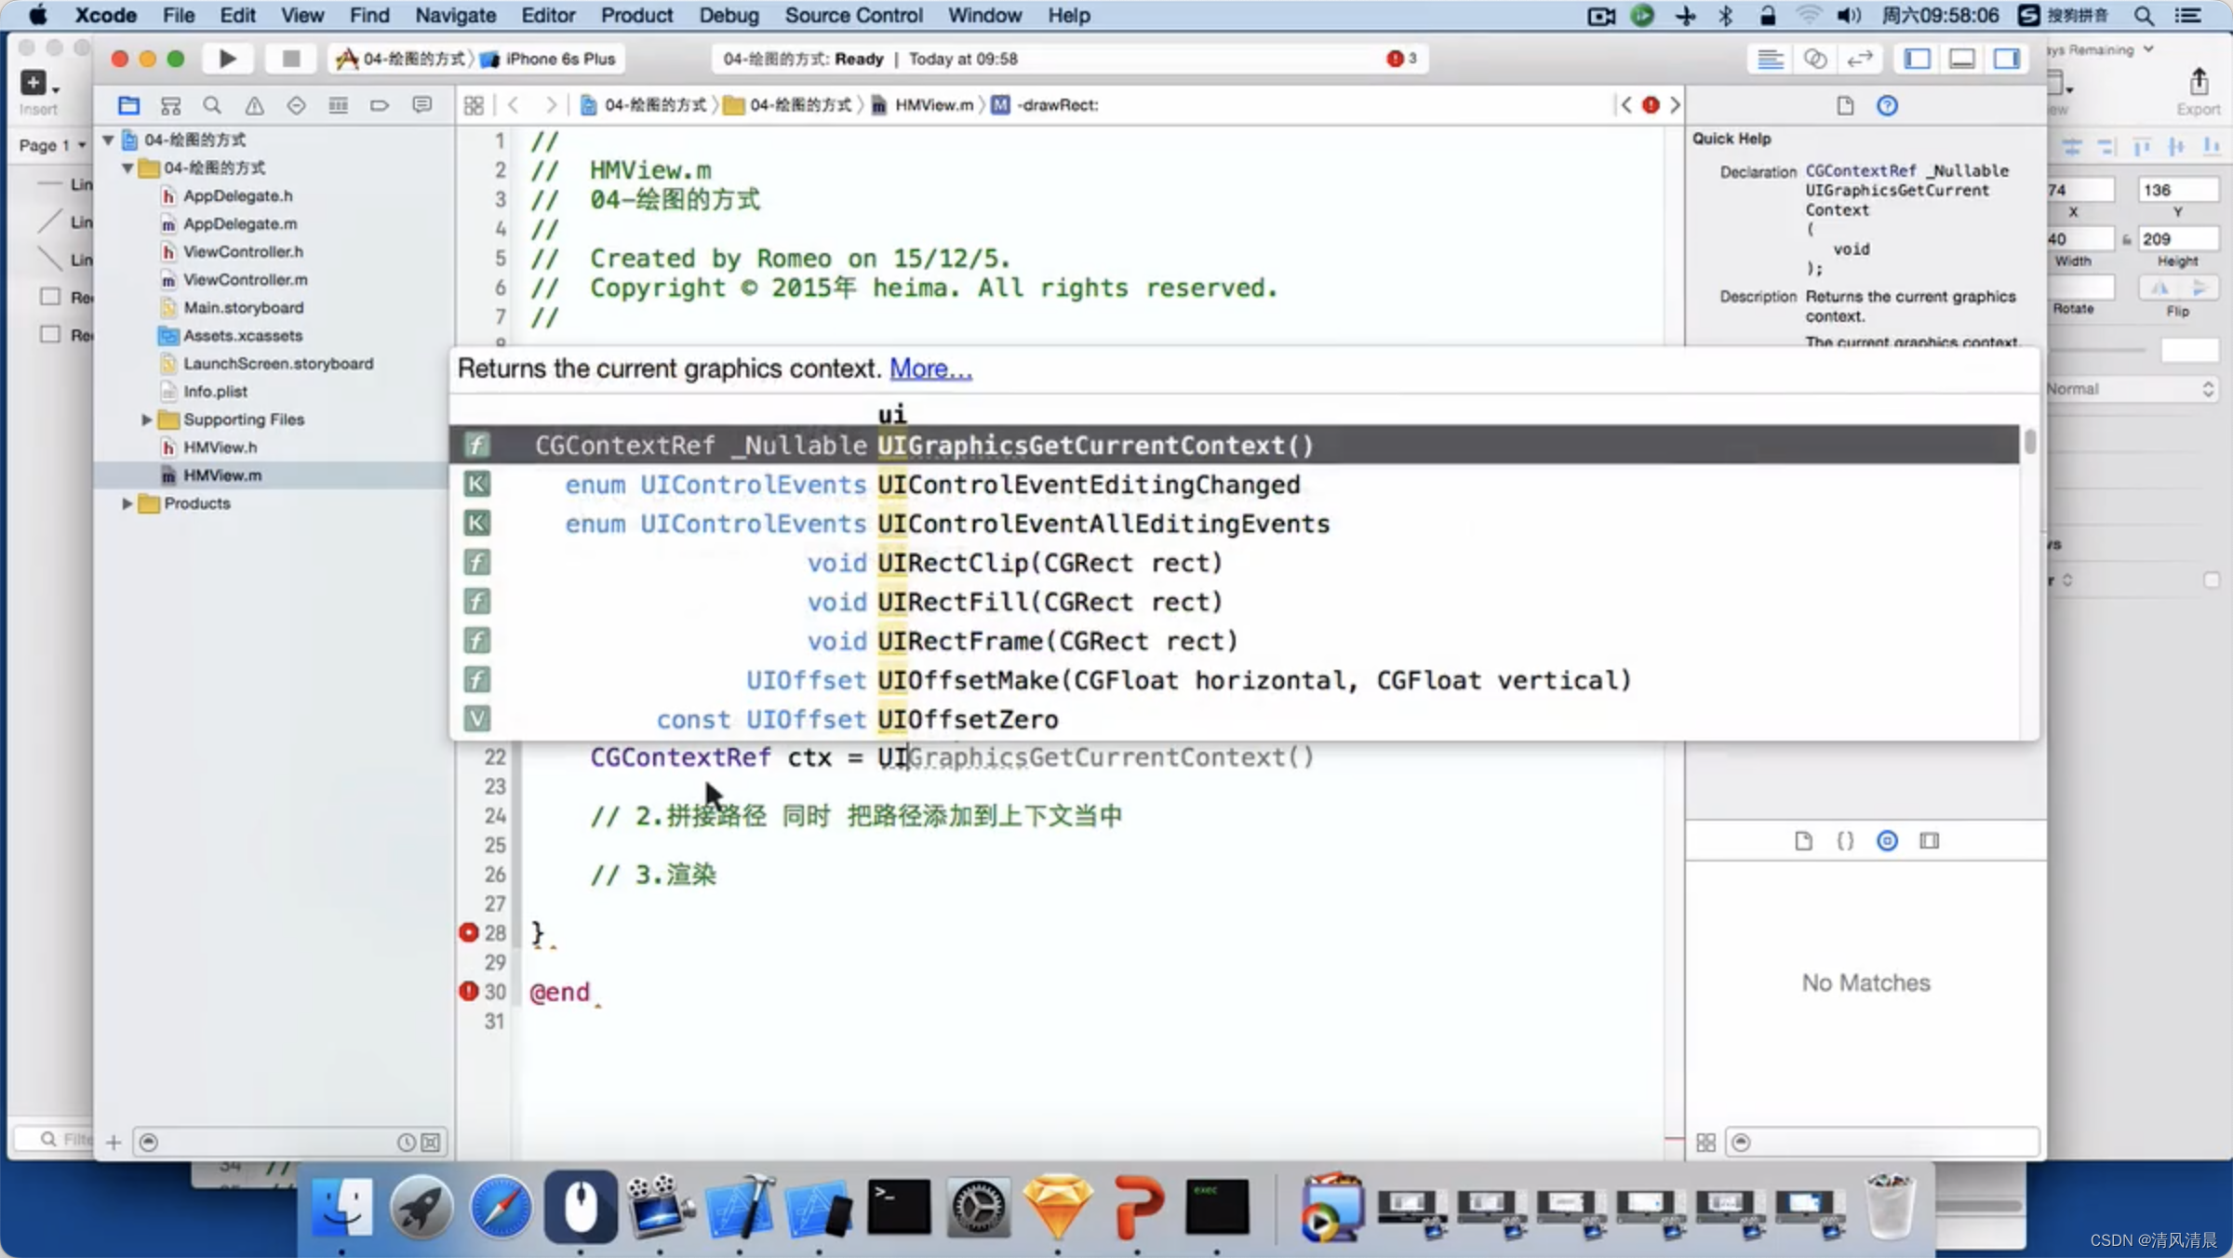Image resolution: width=2233 pixels, height=1258 pixels.
Task: Toggle library grid view icon at bottom
Action: [x=1705, y=1142]
